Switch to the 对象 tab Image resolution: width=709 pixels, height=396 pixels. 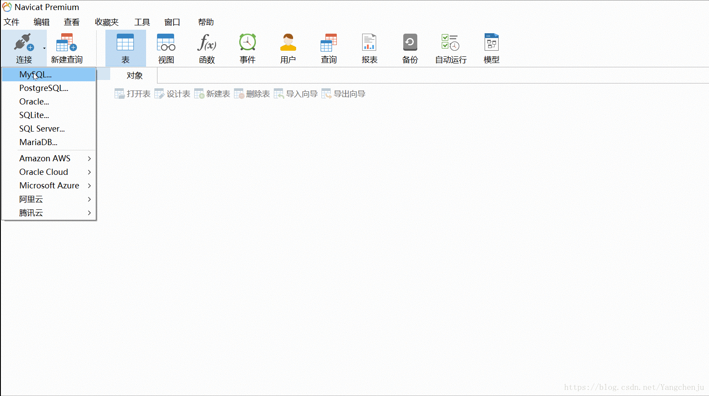coord(134,75)
